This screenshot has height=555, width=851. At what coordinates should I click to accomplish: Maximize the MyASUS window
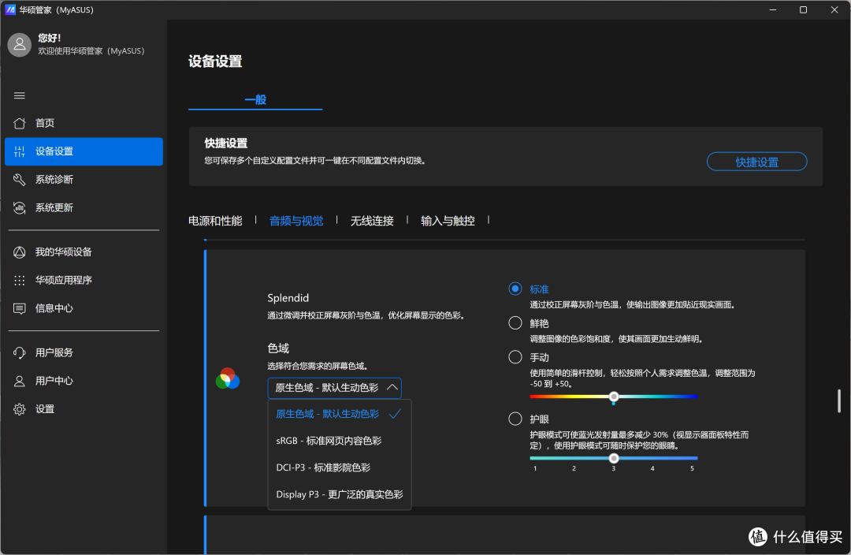(x=803, y=9)
